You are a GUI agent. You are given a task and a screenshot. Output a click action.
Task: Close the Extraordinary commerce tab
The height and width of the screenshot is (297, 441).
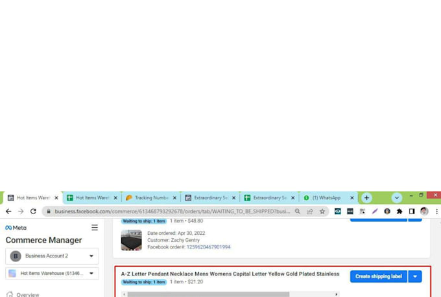pos(233,198)
